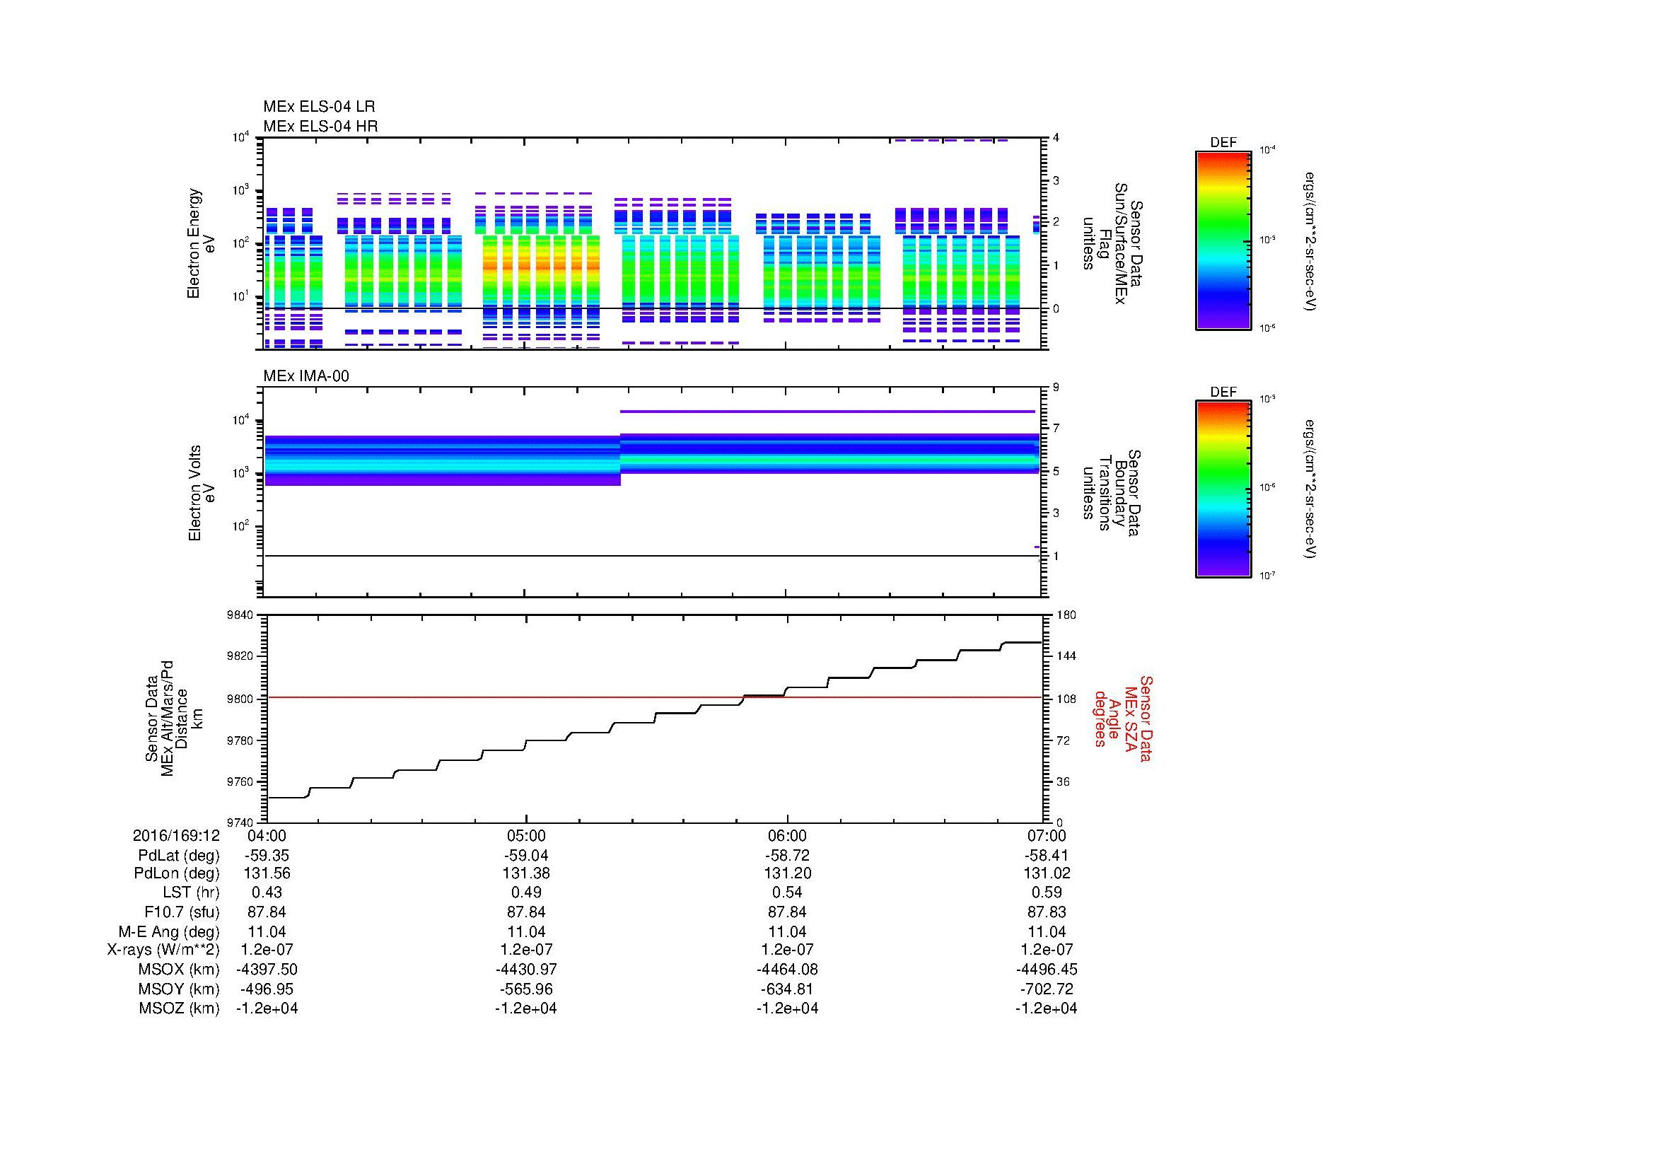The height and width of the screenshot is (1169, 1654).
Task: Click the 07:00 time tick label
Action: coord(1047,835)
